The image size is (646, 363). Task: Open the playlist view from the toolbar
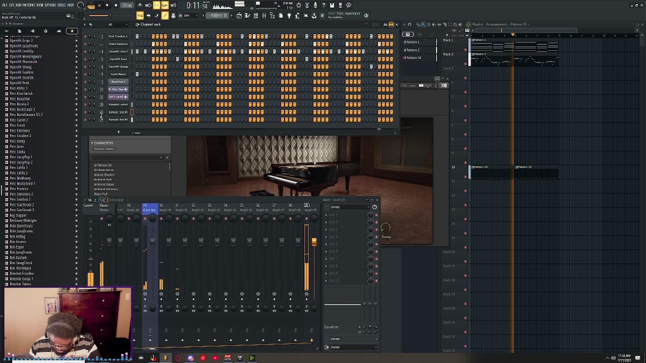click(239, 16)
